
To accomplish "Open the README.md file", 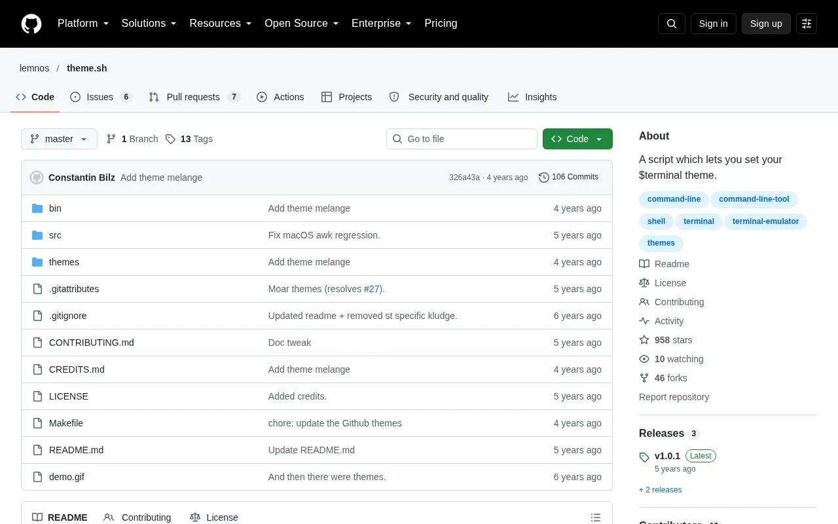I will tap(76, 450).
